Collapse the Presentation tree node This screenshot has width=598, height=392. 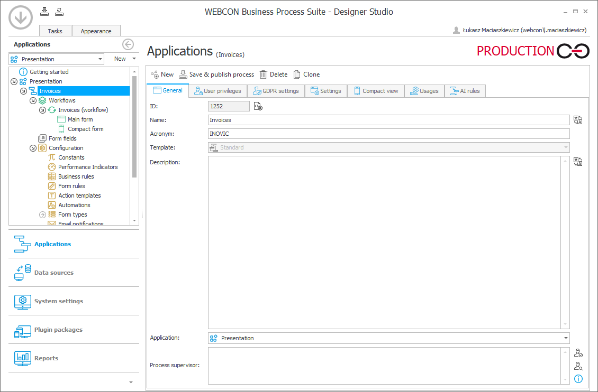[14, 81]
